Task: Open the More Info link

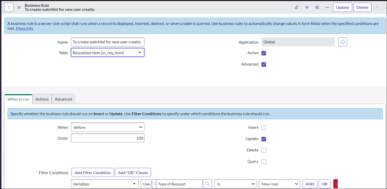Action: tap(24, 28)
